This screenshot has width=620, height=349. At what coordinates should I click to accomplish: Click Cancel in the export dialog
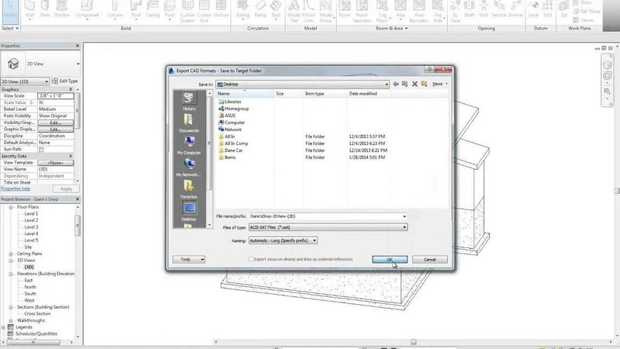(x=430, y=260)
